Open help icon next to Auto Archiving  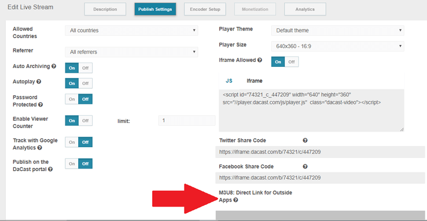(x=54, y=66)
